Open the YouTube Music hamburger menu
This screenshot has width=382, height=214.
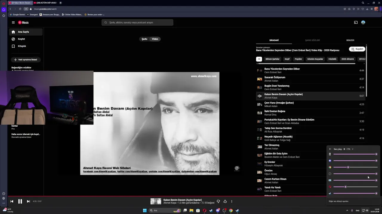click(13, 23)
